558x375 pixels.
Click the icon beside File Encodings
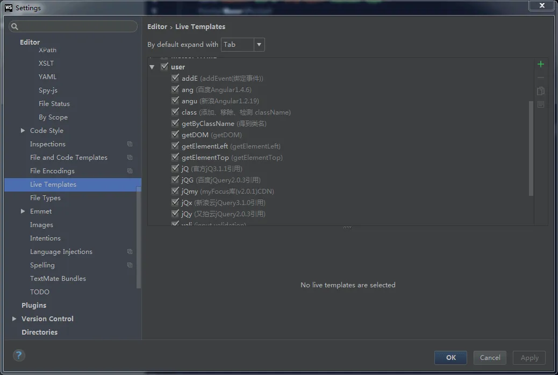[x=130, y=171]
